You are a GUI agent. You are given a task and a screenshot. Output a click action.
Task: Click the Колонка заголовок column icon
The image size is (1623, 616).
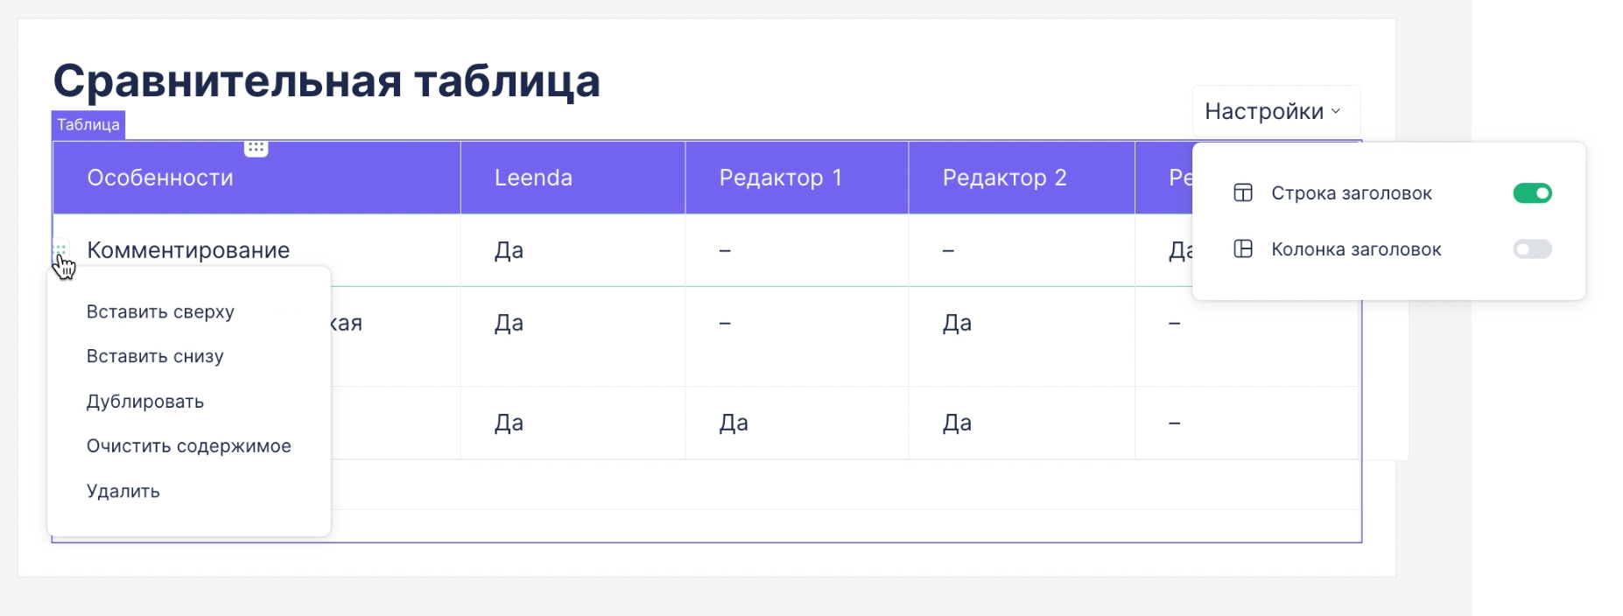(x=1243, y=249)
